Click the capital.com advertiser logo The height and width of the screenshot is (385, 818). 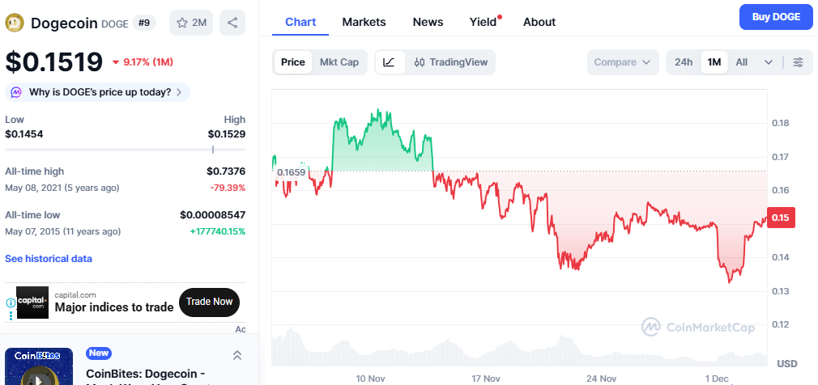[32, 302]
